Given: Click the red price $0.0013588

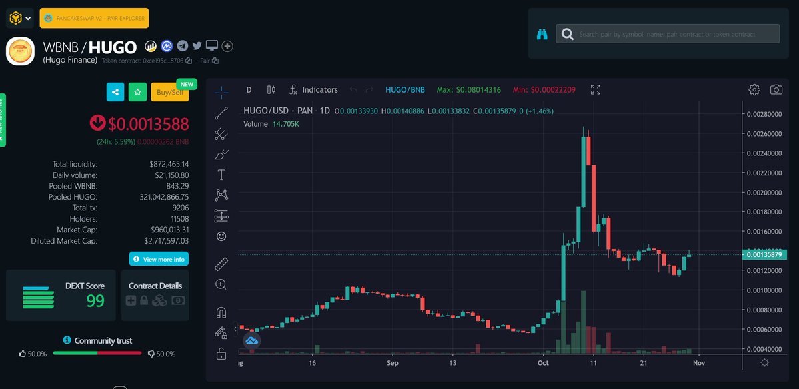Looking at the screenshot, I should 149,124.
